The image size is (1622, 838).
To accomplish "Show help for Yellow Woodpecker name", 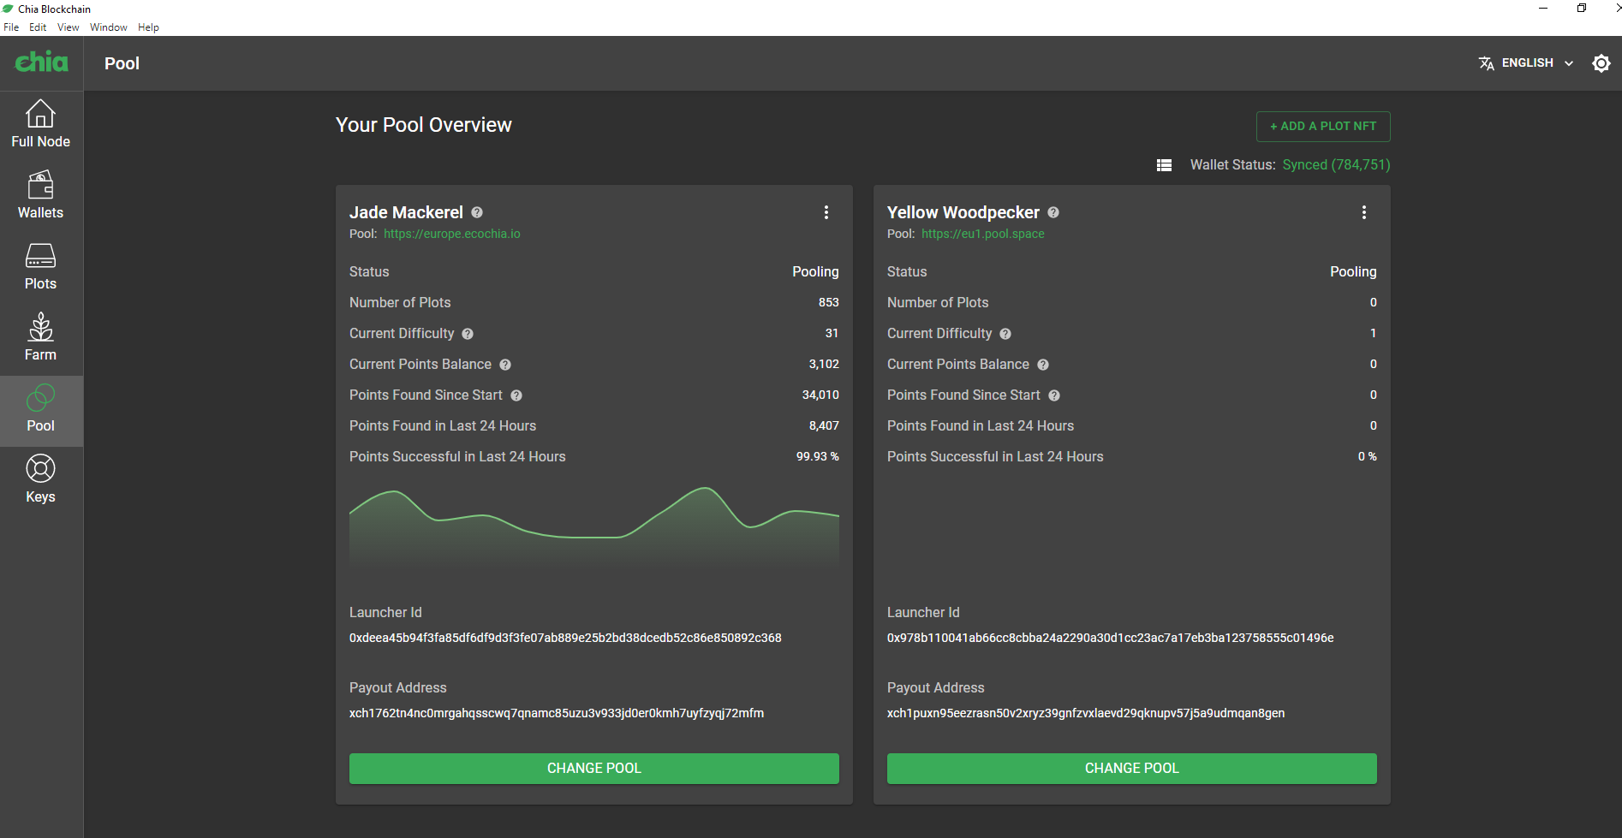I will click(x=1053, y=212).
